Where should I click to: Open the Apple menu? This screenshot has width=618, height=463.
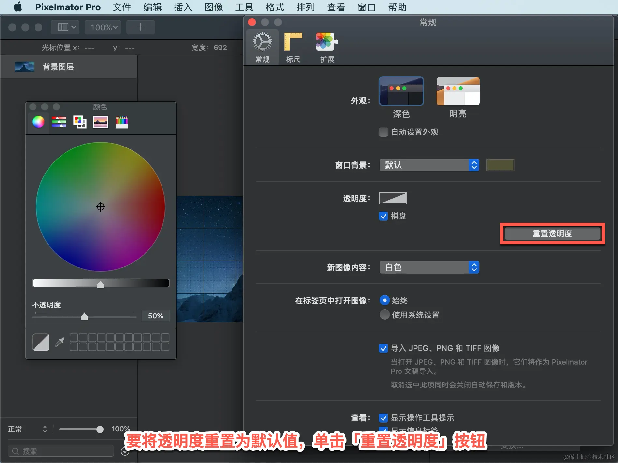pyautogui.click(x=18, y=7)
